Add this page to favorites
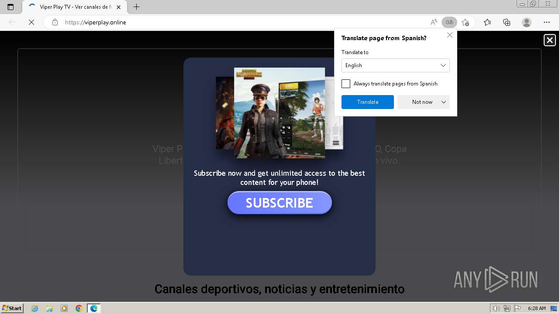This screenshot has height=314, width=559. click(x=466, y=22)
